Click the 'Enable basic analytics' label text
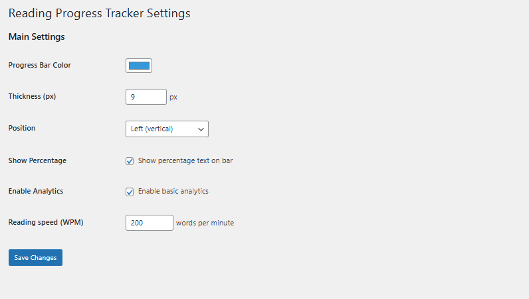The image size is (529, 299). click(173, 191)
